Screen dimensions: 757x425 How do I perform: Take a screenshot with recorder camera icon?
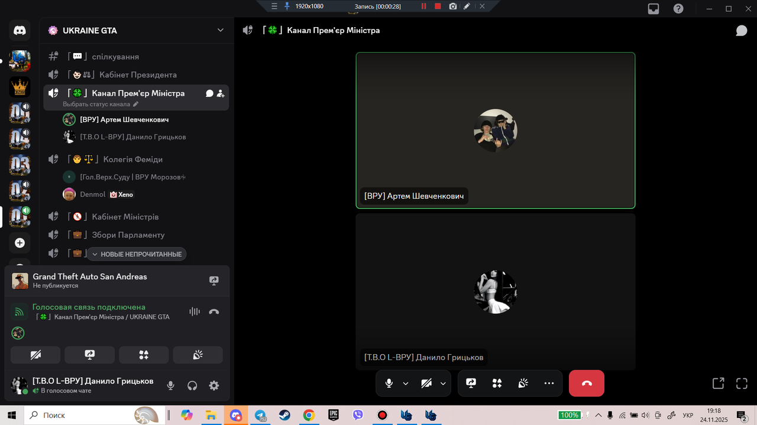452,6
